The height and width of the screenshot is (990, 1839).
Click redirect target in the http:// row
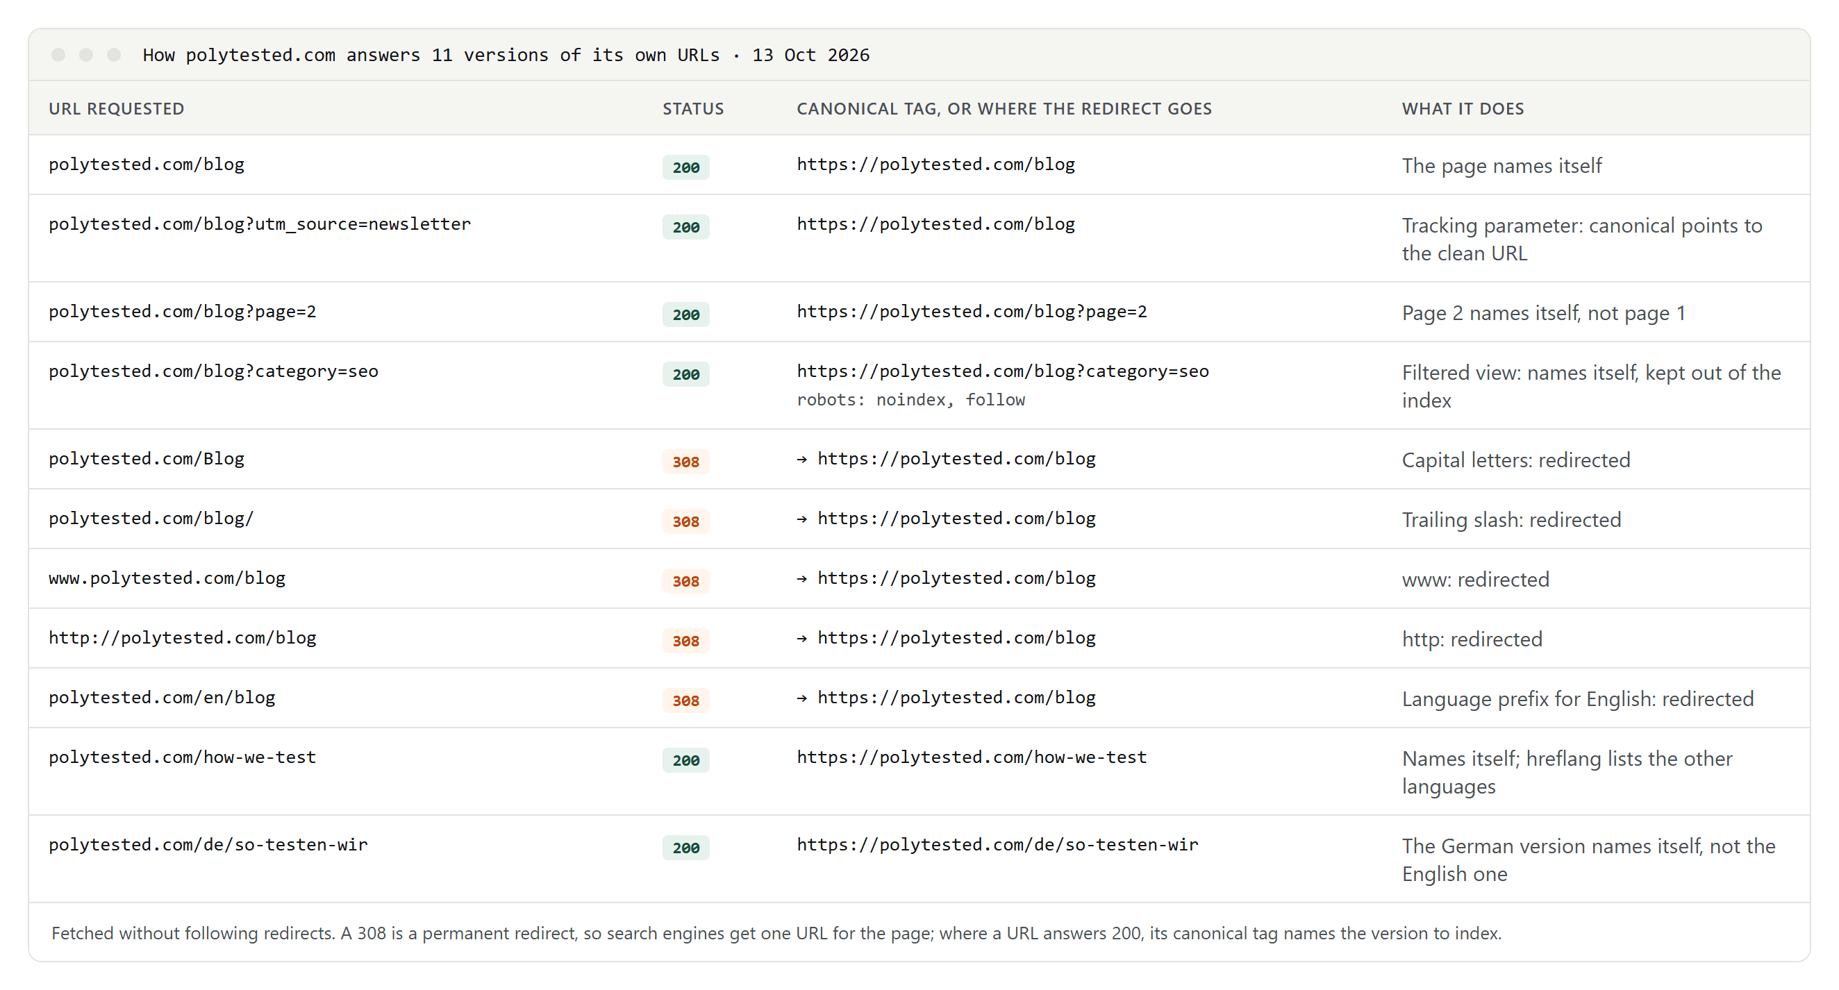point(946,638)
